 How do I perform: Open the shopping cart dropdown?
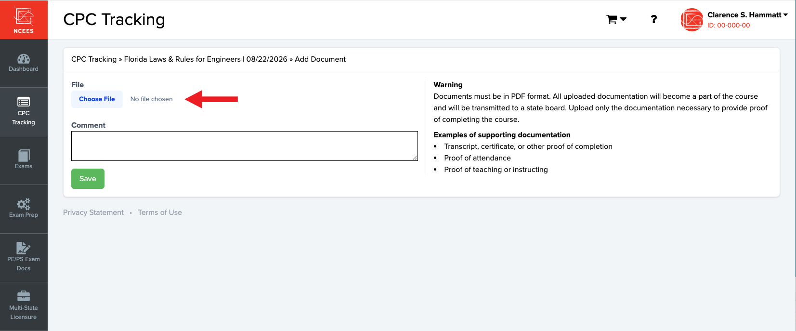coord(616,19)
